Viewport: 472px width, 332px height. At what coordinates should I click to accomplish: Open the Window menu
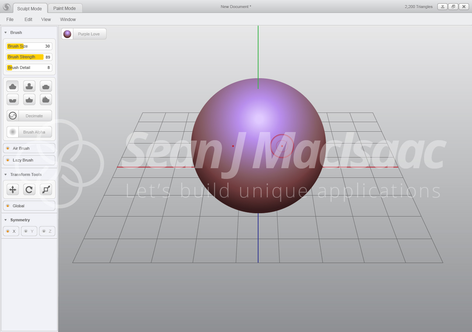68,20
